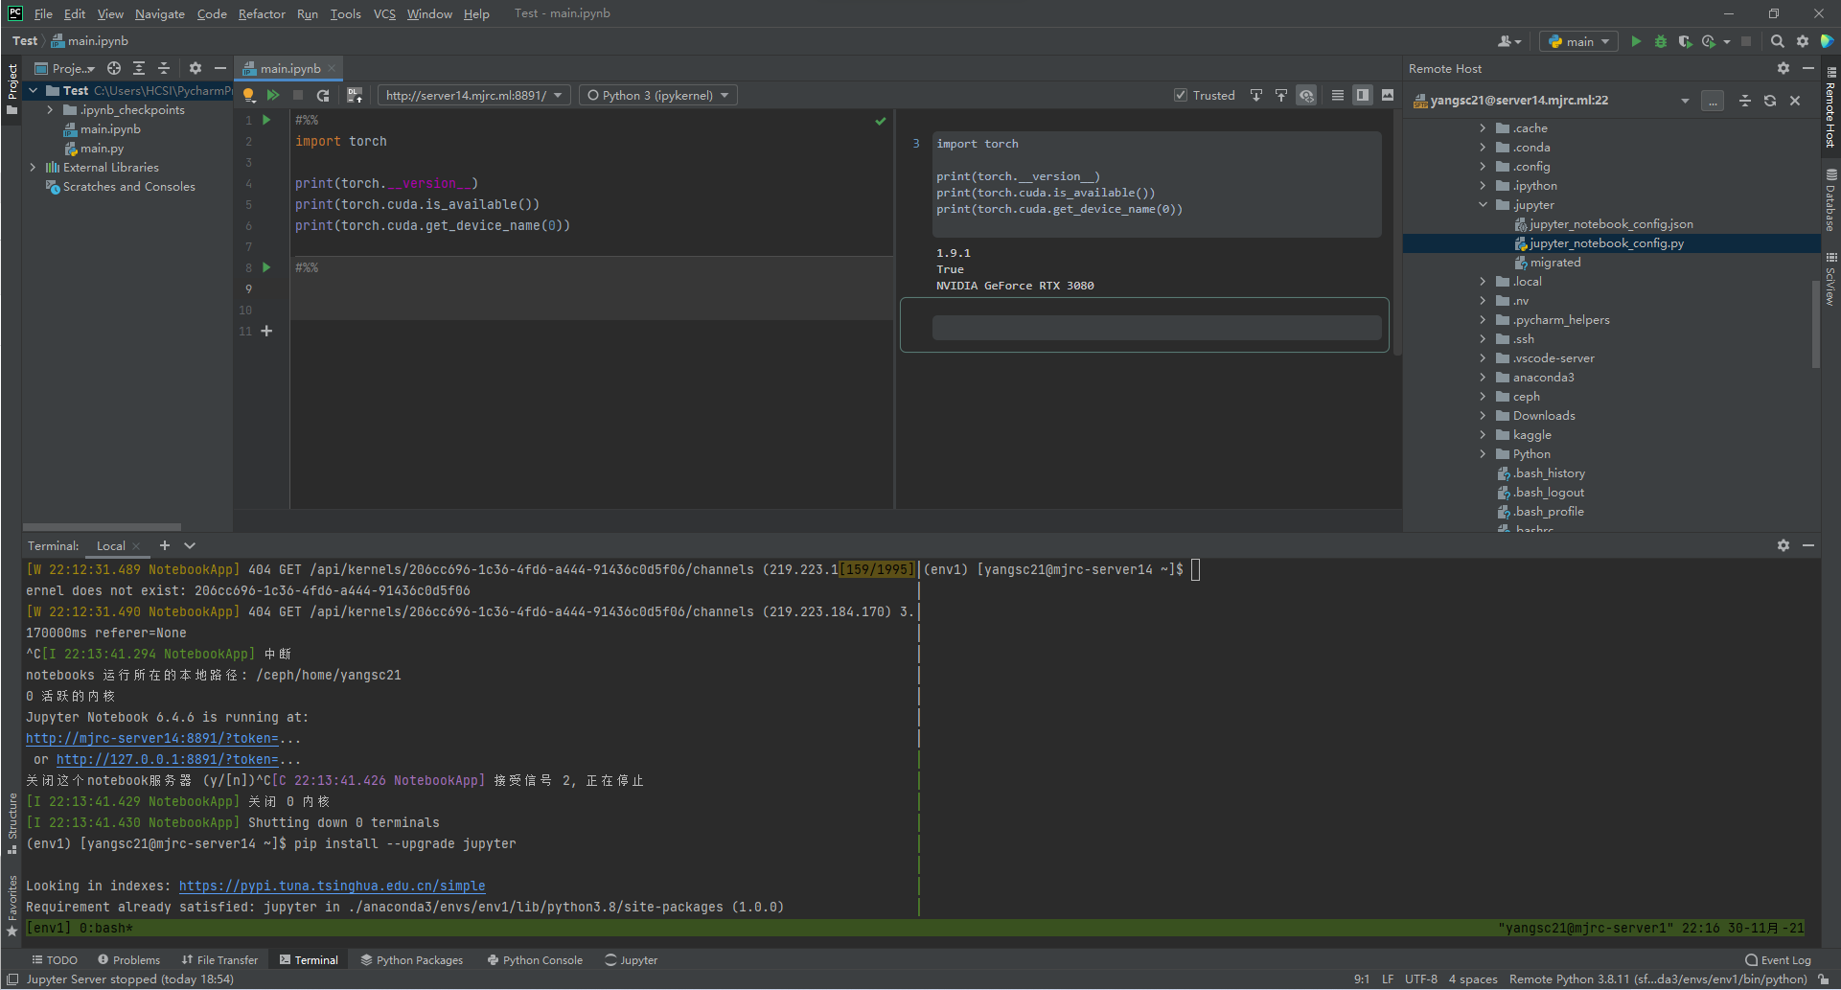Open remote server yangsc21 dropdown arrow

[1685, 101]
